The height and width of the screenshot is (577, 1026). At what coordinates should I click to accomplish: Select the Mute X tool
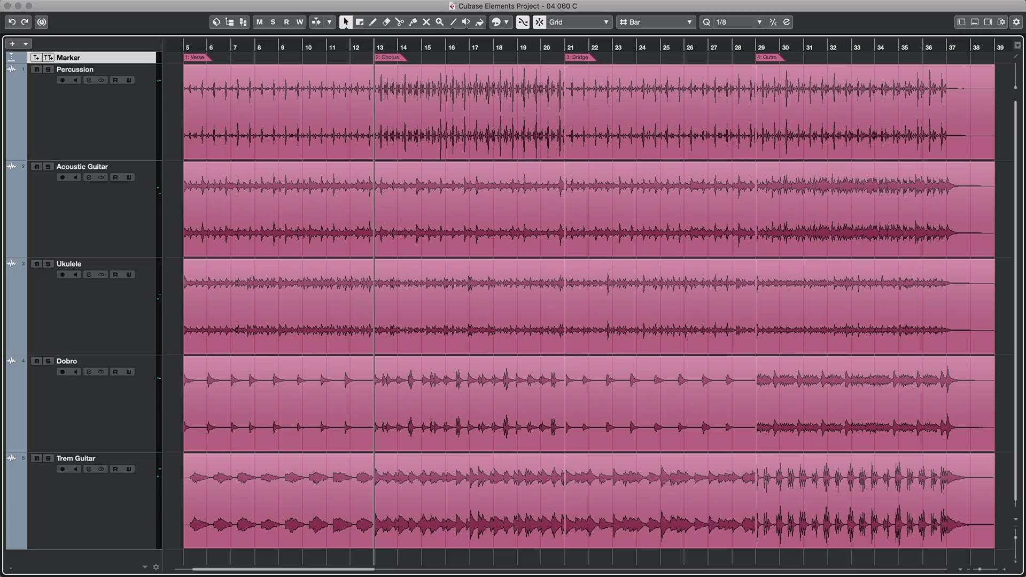coord(426,22)
